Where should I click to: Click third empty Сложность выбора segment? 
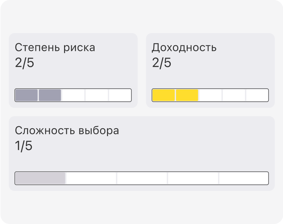pyautogui.click(x=142, y=178)
